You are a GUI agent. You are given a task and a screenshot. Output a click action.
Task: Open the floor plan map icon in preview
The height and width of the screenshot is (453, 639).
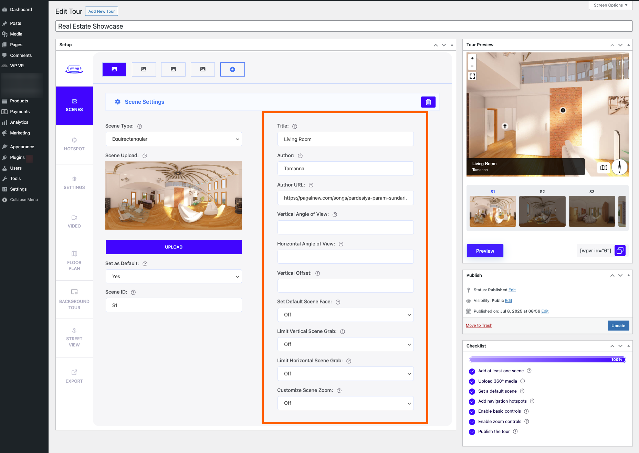click(x=604, y=168)
